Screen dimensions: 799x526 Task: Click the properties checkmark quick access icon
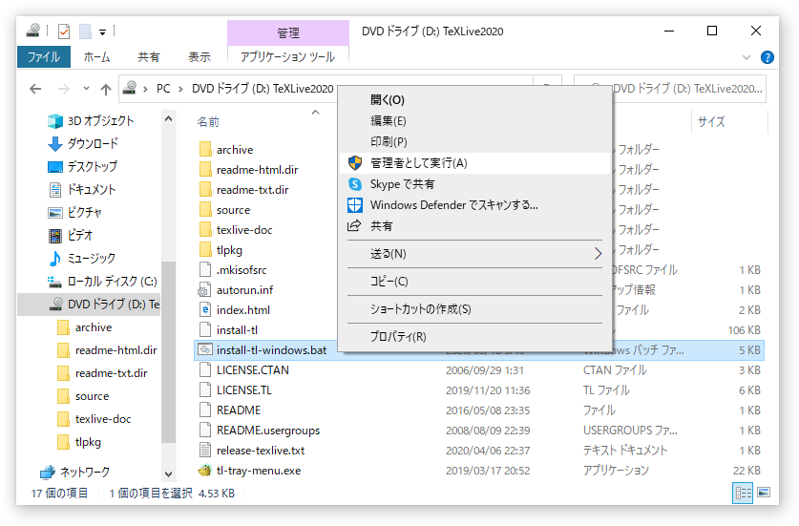point(64,32)
